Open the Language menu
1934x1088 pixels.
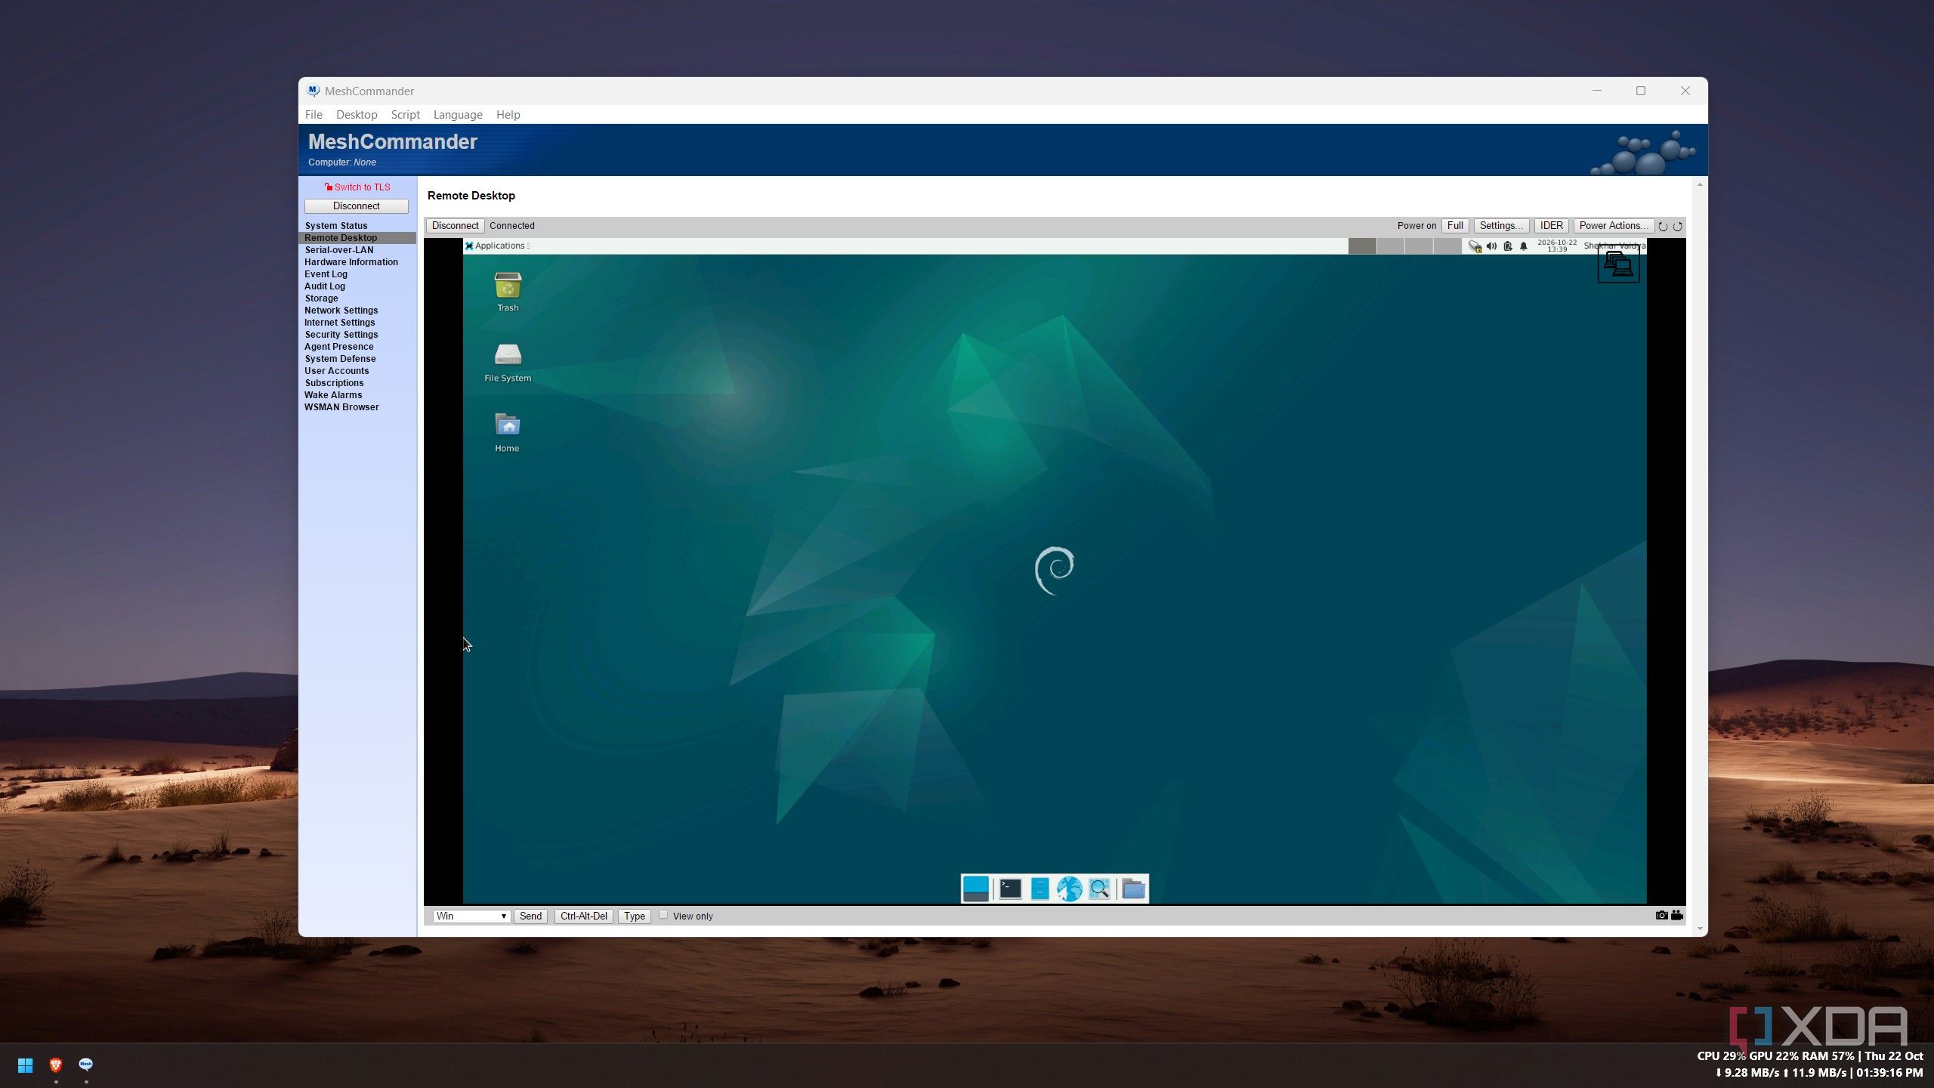click(458, 115)
